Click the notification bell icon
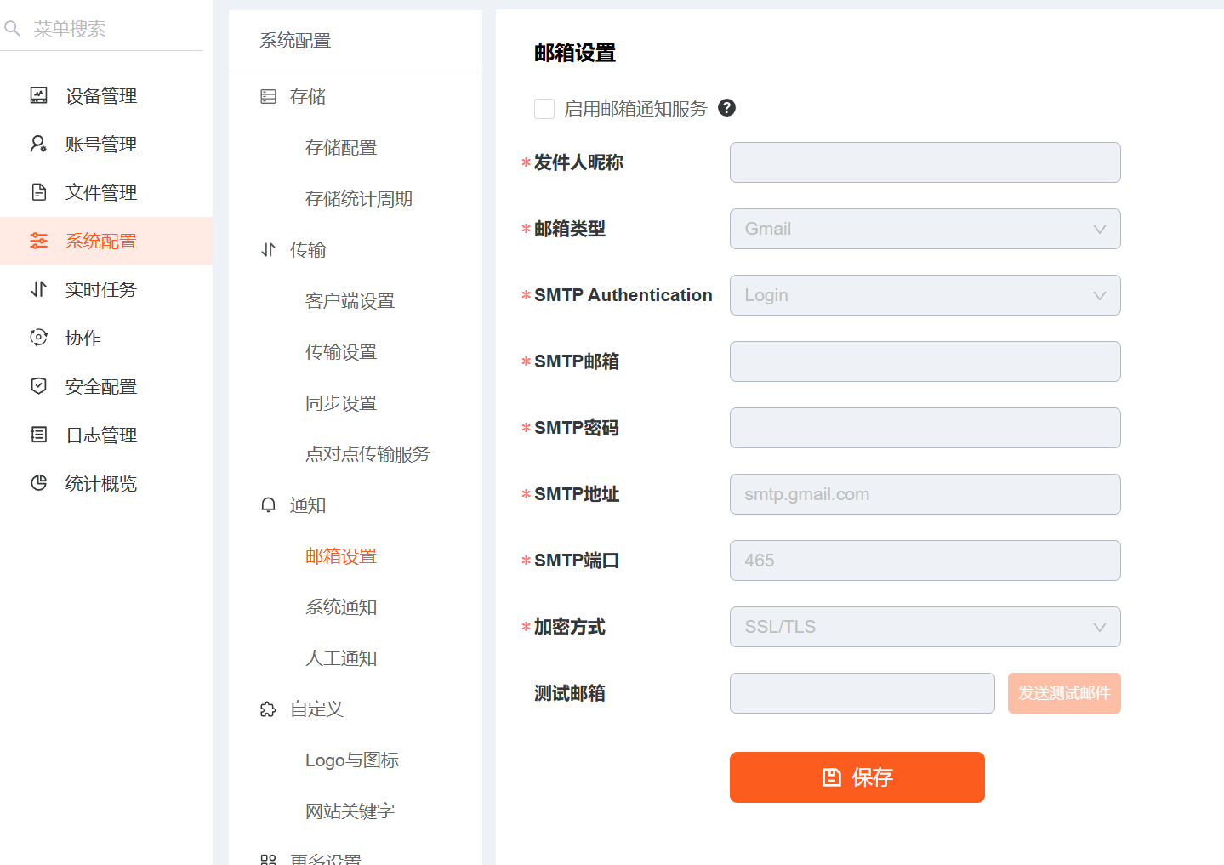The height and width of the screenshot is (865, 1224). (x=268, y=505)
